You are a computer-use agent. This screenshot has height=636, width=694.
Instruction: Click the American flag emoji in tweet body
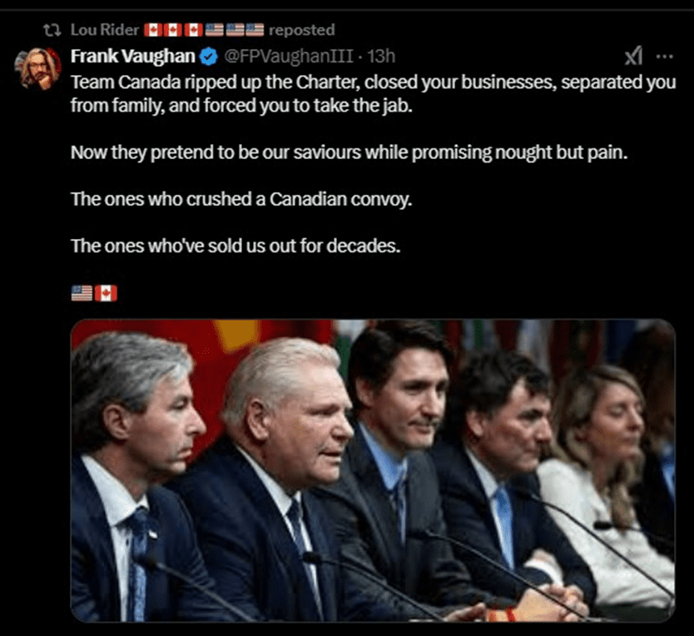point(82,293)
